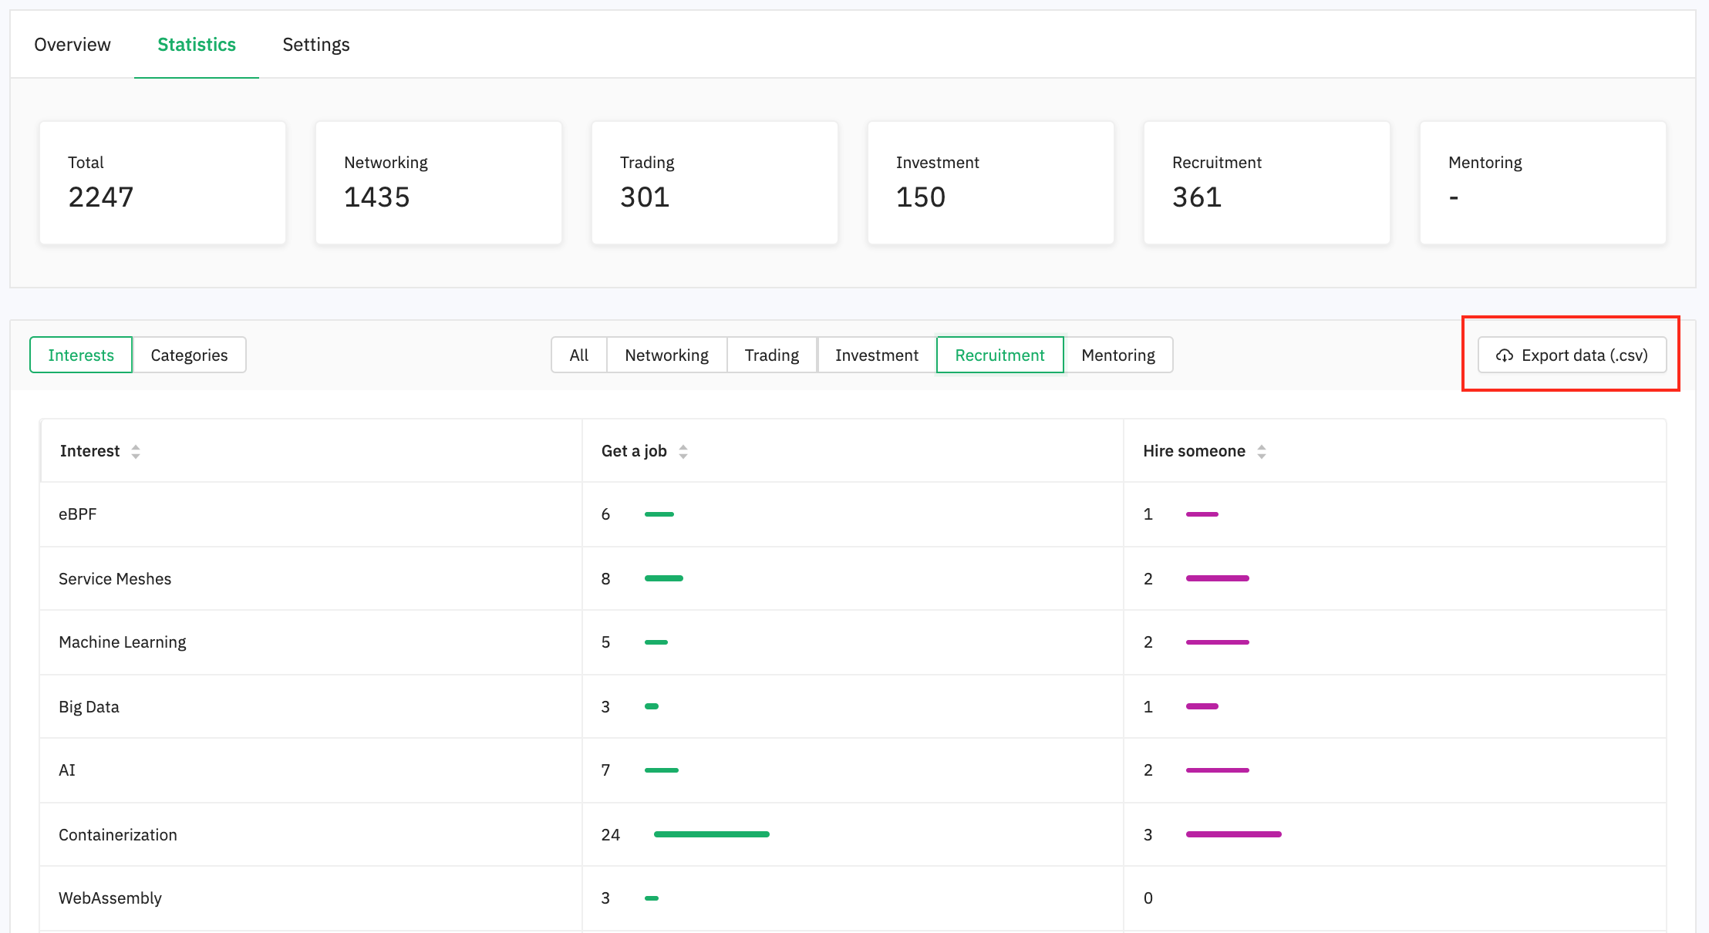Filter table by Mentoring
This screenshot has width=1709, height=933.
click(1118, 355)
